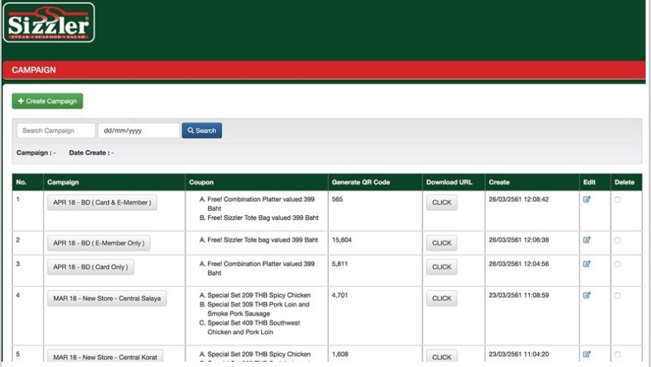
Task: Edit the APR 18 - BD ( E-Member Only ) campaign
Action: tap(587, 240)
